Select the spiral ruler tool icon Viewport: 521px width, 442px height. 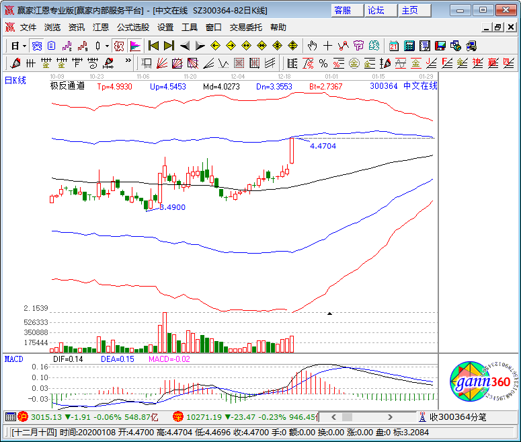(93, 63)
